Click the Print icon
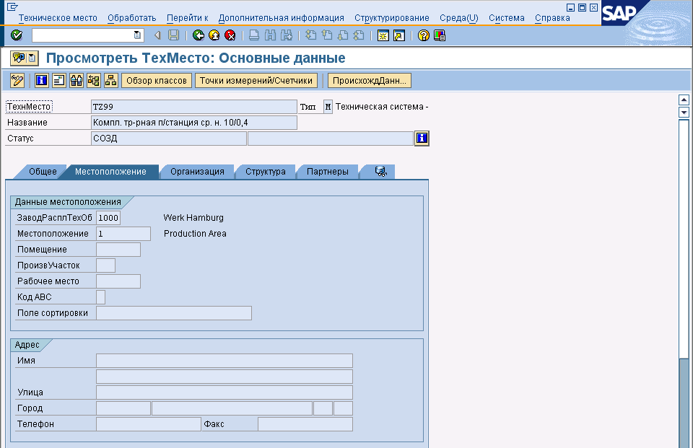693x448 pixels. coord(254,35)
